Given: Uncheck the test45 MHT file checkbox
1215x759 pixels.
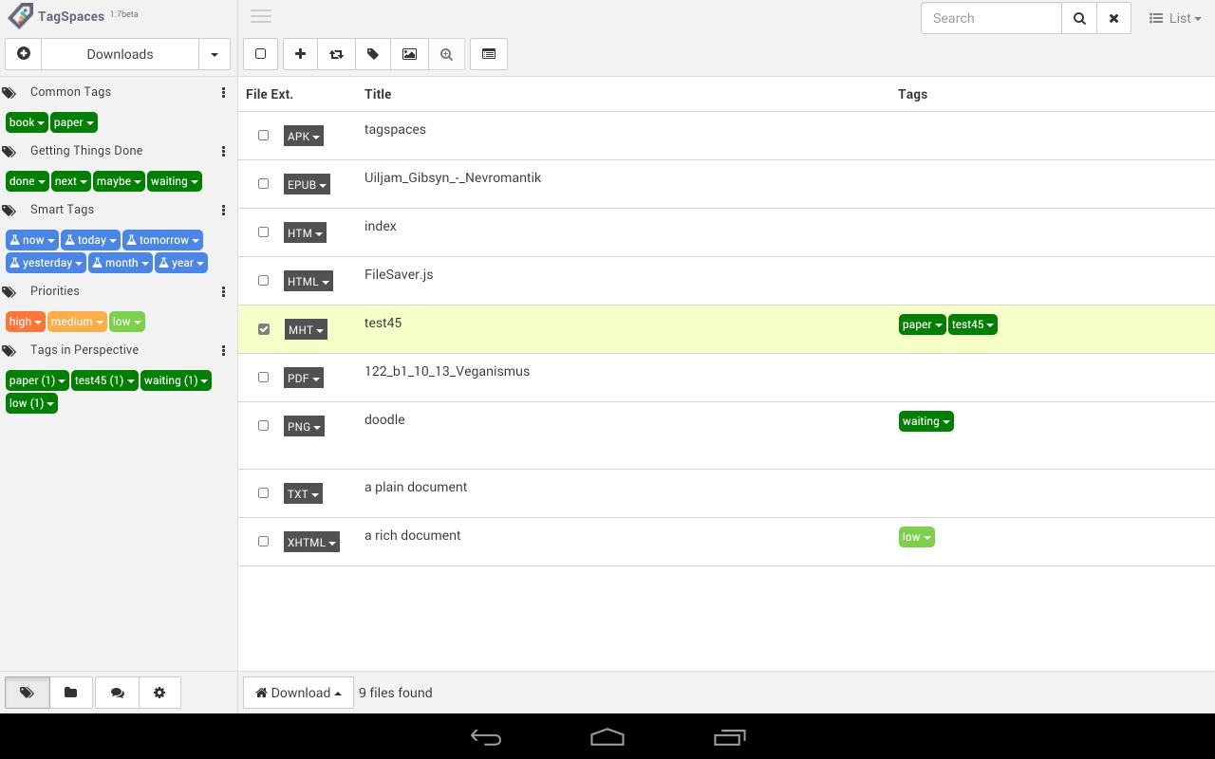Looking at the screenshot, I should point(264,329).
